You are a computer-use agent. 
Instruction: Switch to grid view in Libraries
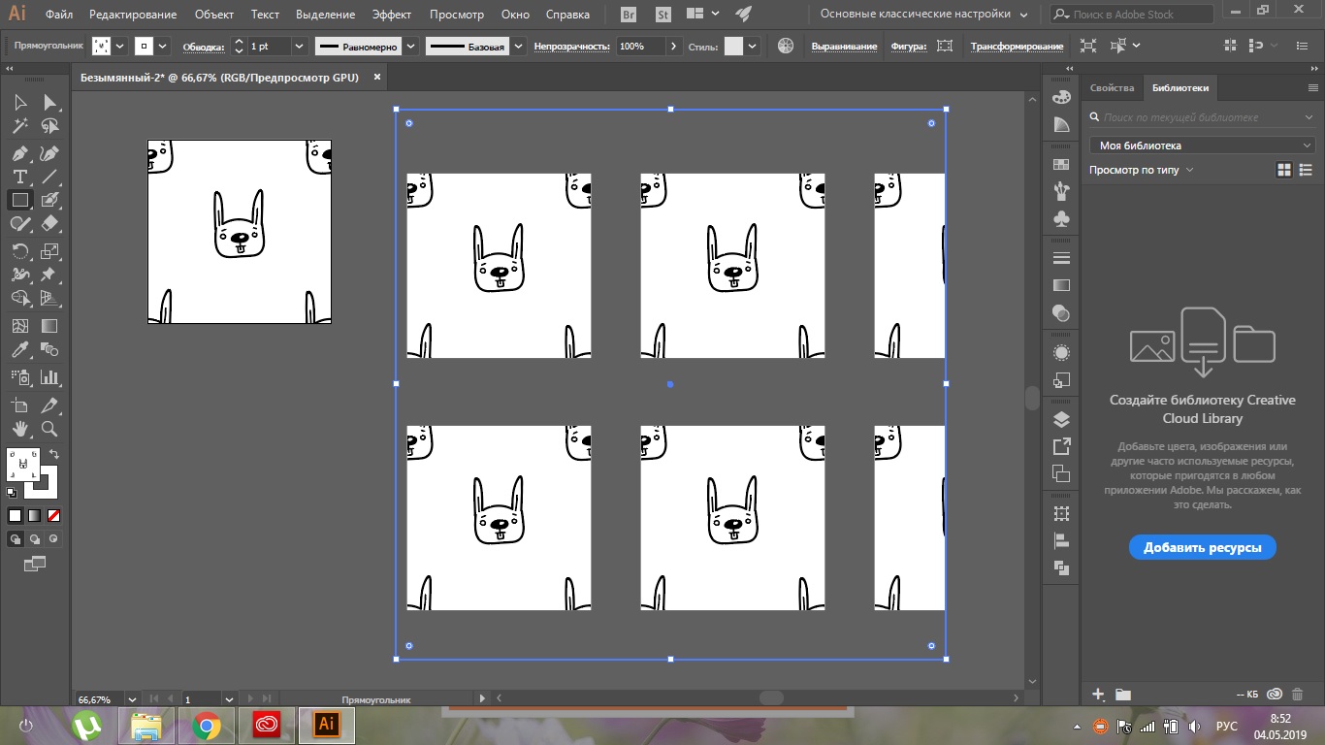(1284, 170)
